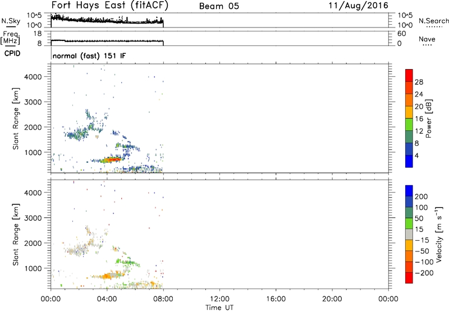The image size is (449, 311).
Task: Select the 'Beam 05' label
Action: coord(219,6)
